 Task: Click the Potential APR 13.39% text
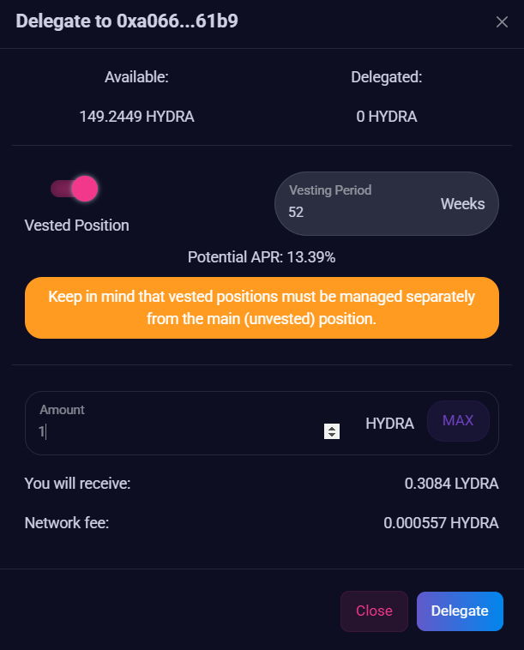(x=262, y=256)
